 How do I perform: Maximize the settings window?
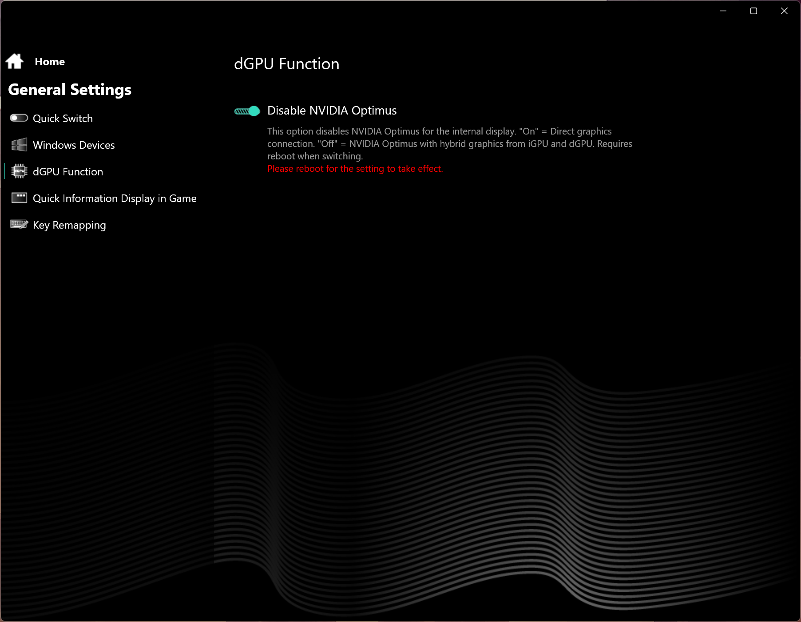click(753, 11)
